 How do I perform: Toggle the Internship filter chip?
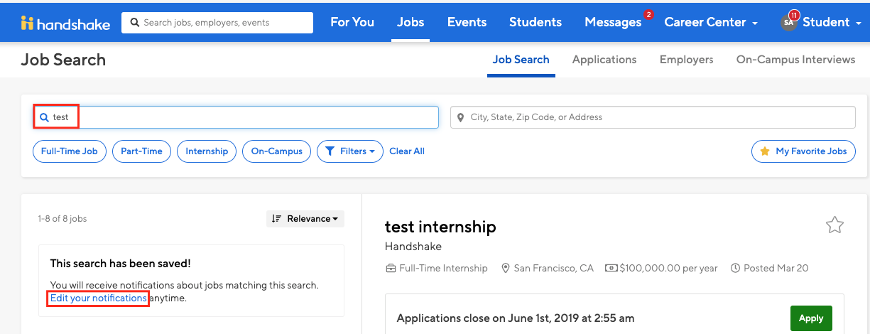pyautogui.click(x=207, y=151)
